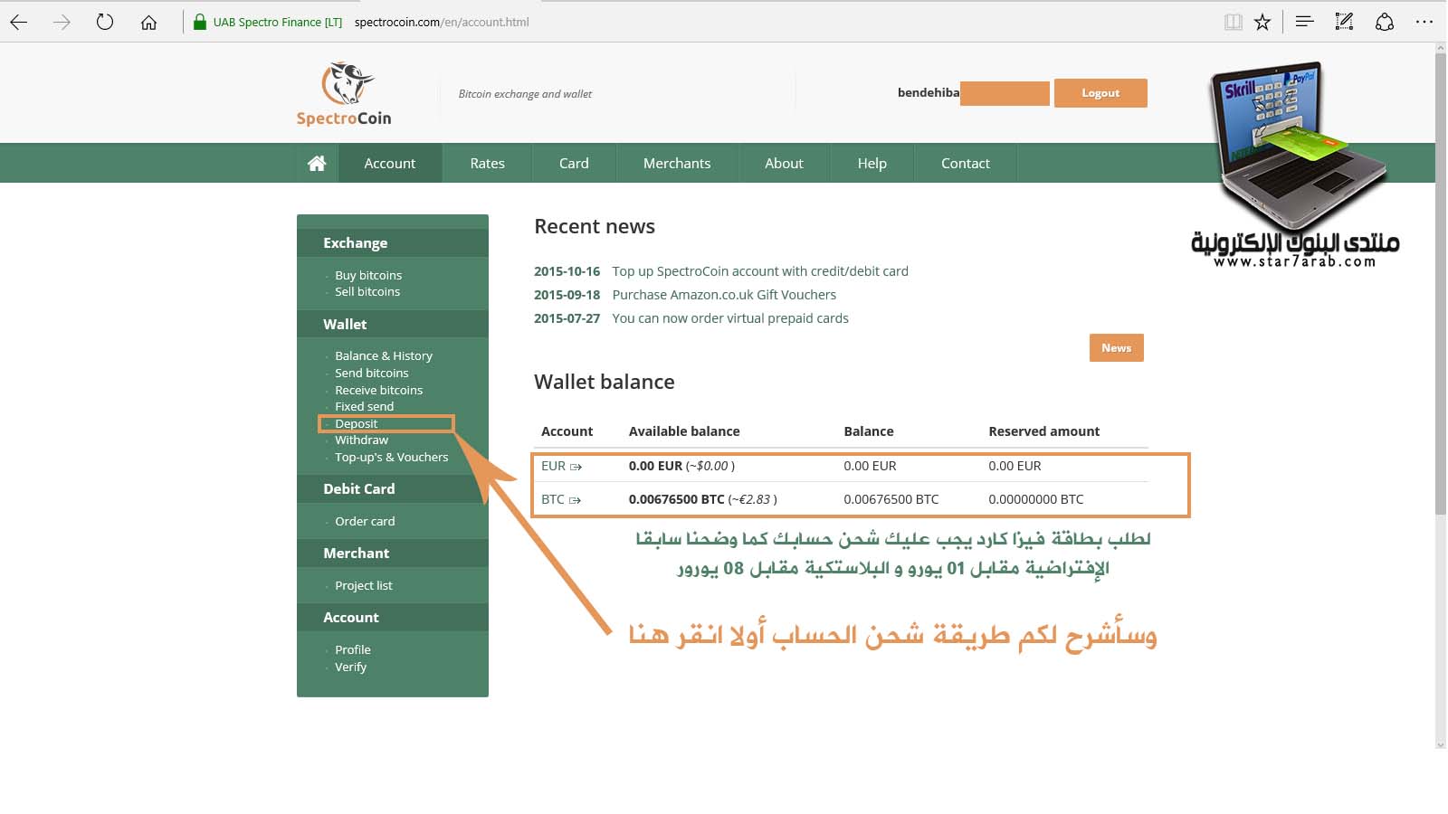Open the Card navigation tab

coord(574,163)
